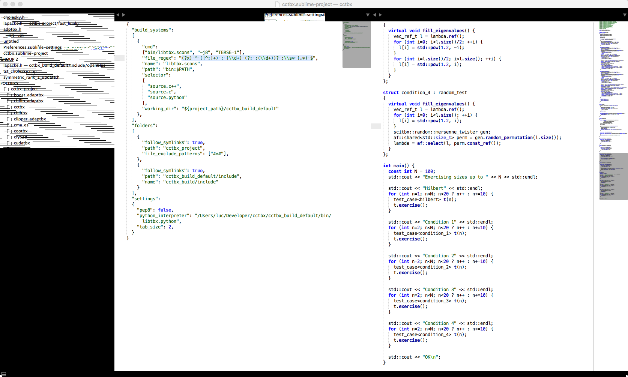Open tst_cholesky.cpp from Group 2 files
The width and height of the screenshot is (628, 377).
click(20, 71)
